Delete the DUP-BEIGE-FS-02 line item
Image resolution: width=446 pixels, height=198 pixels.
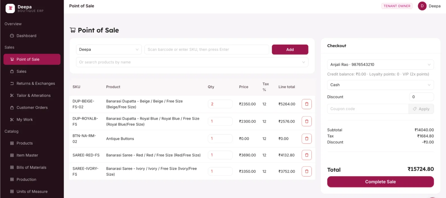[307, 104]
